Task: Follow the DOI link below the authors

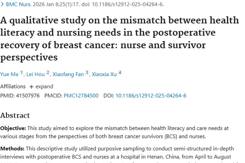Action: [x=151, y=96]
